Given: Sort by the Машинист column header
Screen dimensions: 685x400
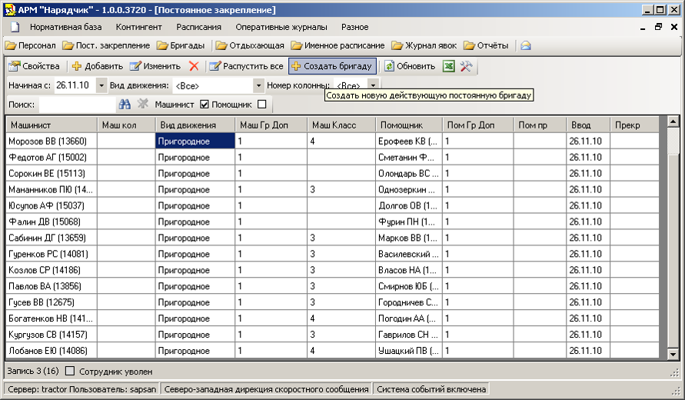Looking at the screenshot, I should [x=52, y=125].
